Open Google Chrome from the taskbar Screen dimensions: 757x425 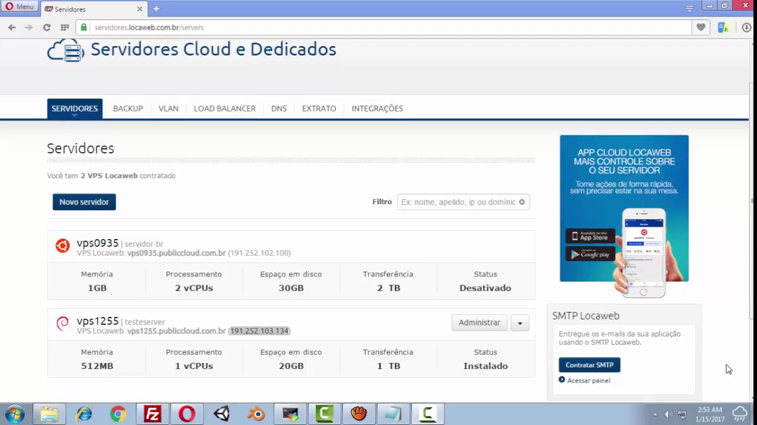118,414
